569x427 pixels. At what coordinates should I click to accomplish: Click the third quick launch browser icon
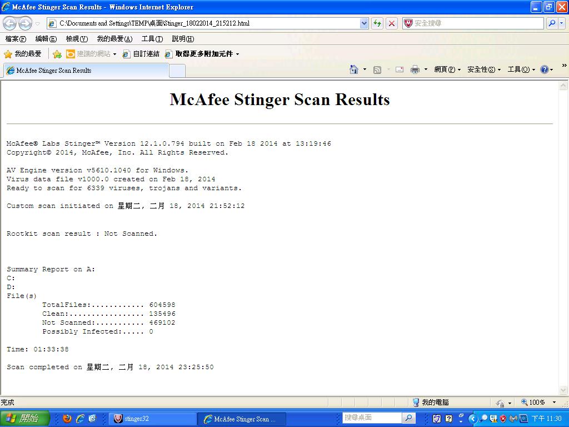pyautogui.click(x=93, y=419)
